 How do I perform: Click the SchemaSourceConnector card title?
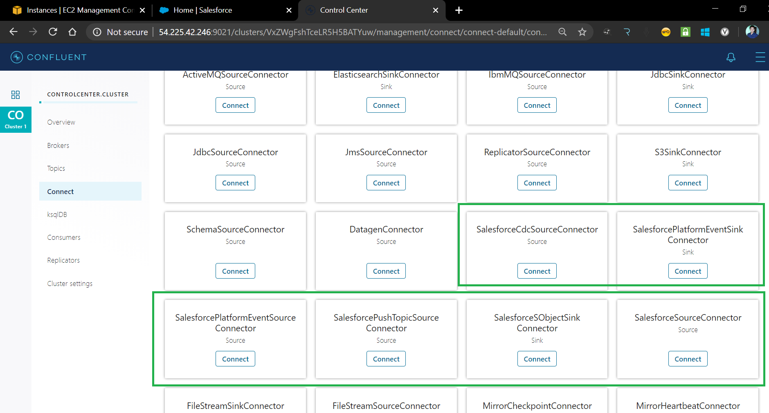(235, 229)
